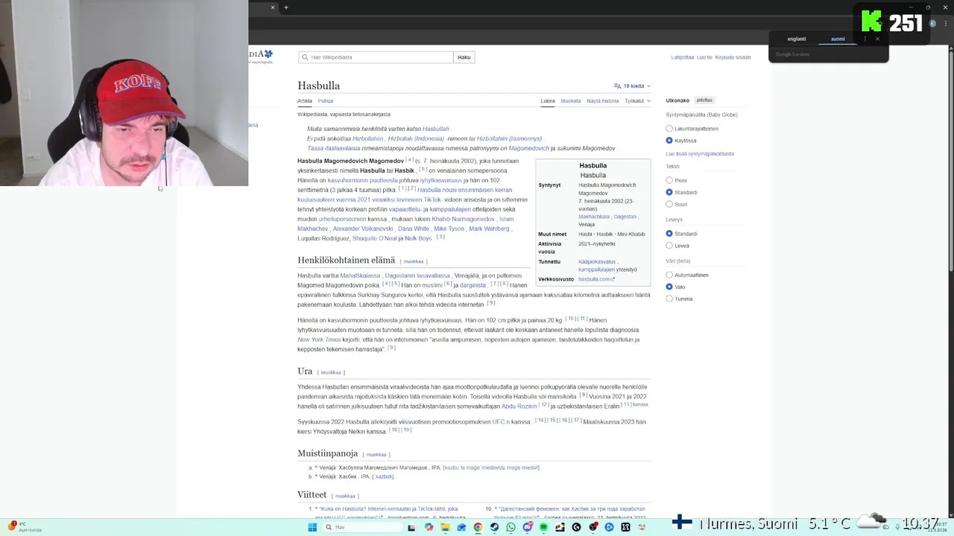954x536 pixels.
Task: Close the current browser tab
Action: (273, 7)
